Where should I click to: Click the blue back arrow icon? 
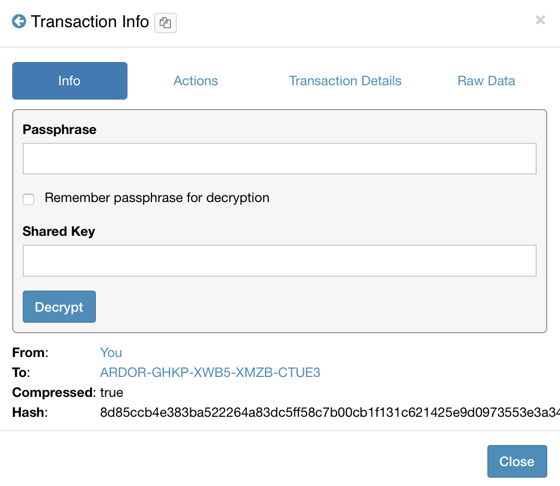19,22
